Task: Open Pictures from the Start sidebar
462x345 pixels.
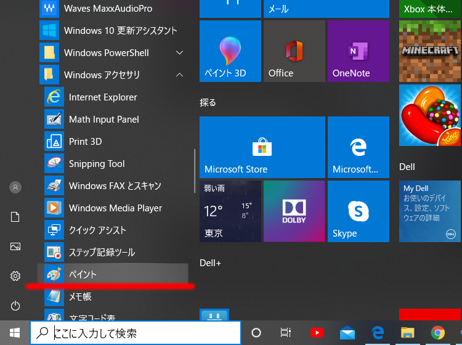Action: click(x=15, y=246)
